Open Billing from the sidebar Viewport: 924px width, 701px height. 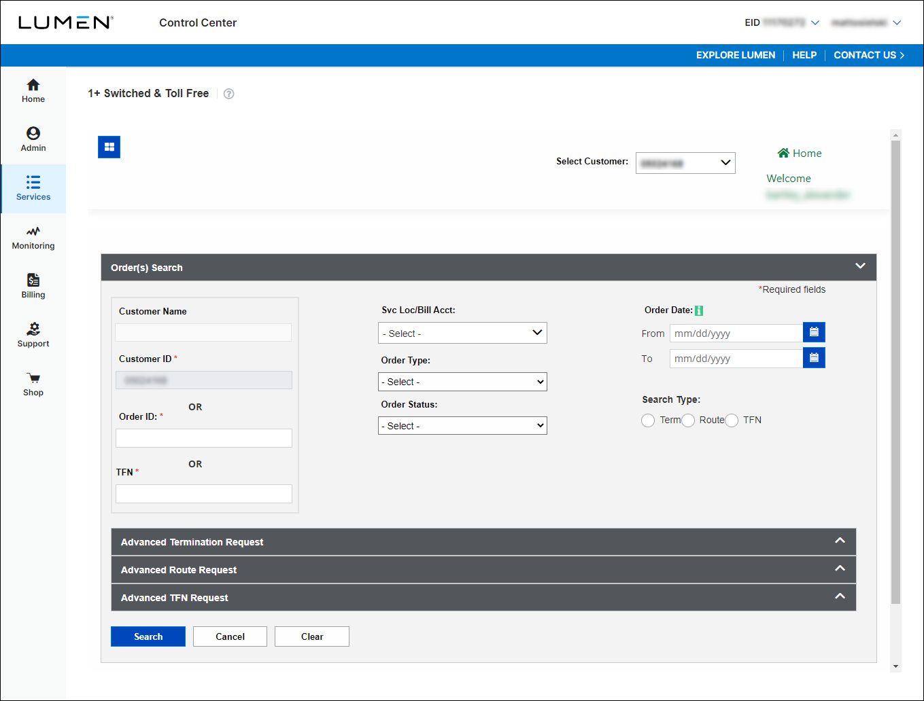[x=33, y=287]
